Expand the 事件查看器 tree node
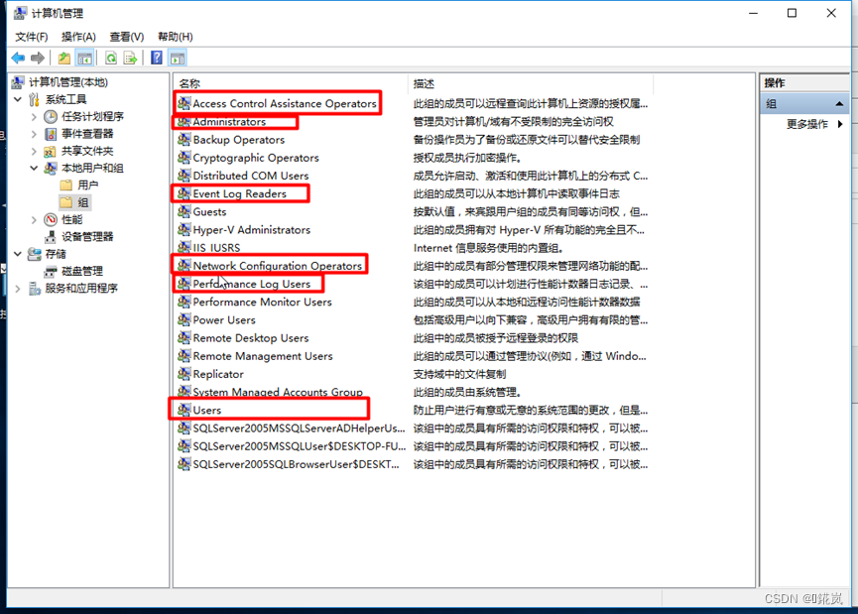The height and width of the screenshot is (614, 858). tap(34, 134)
